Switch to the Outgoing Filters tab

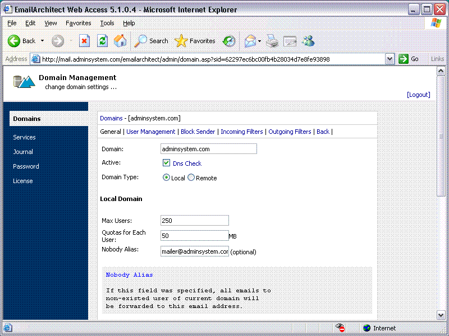click(x=290, y=132)
